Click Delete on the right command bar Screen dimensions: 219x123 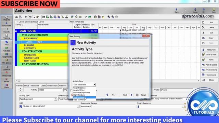pos(209,27)
